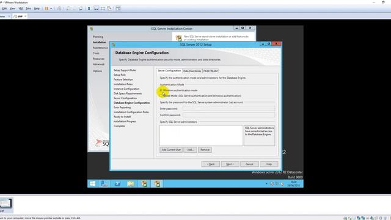Click the Confirm password field
Viewport: 391px width, 220px height.
pos(228,115)
